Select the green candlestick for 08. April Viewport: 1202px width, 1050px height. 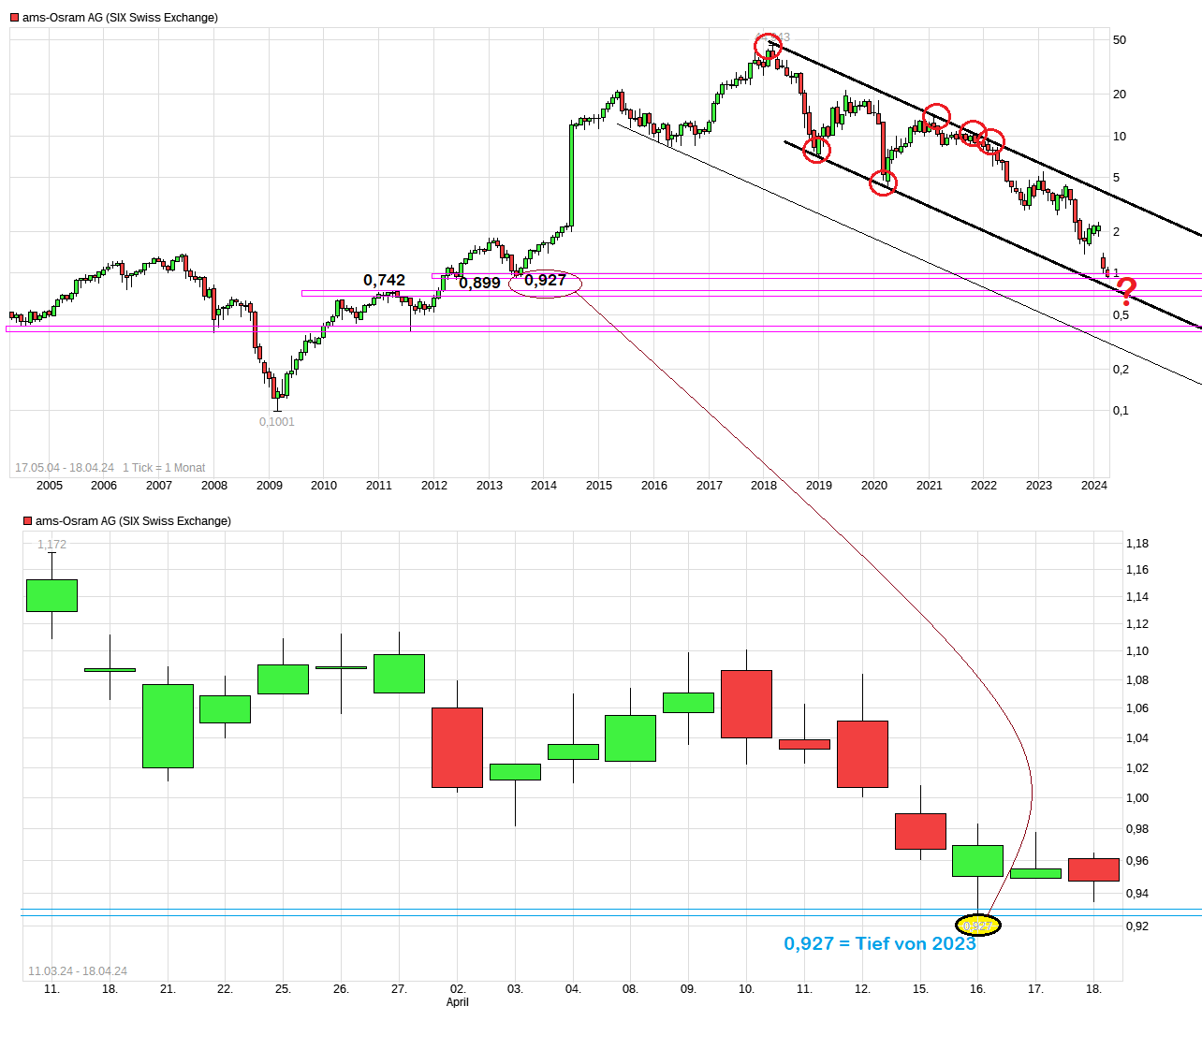tap(630, 738)
